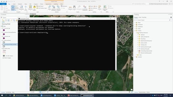
Task: Toggle visibility of moscow_reg layer
Action: (3, 28)
